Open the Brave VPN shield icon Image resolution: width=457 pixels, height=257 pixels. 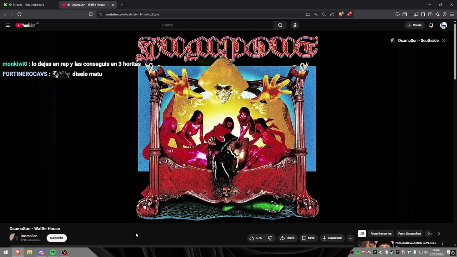tap(445, 14)
